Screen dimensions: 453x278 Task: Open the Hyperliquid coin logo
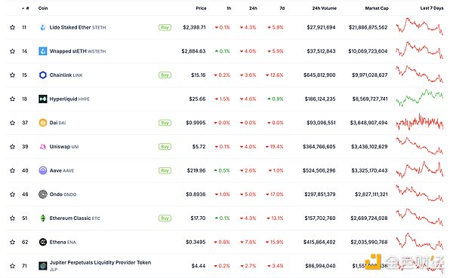pos(43,99)
